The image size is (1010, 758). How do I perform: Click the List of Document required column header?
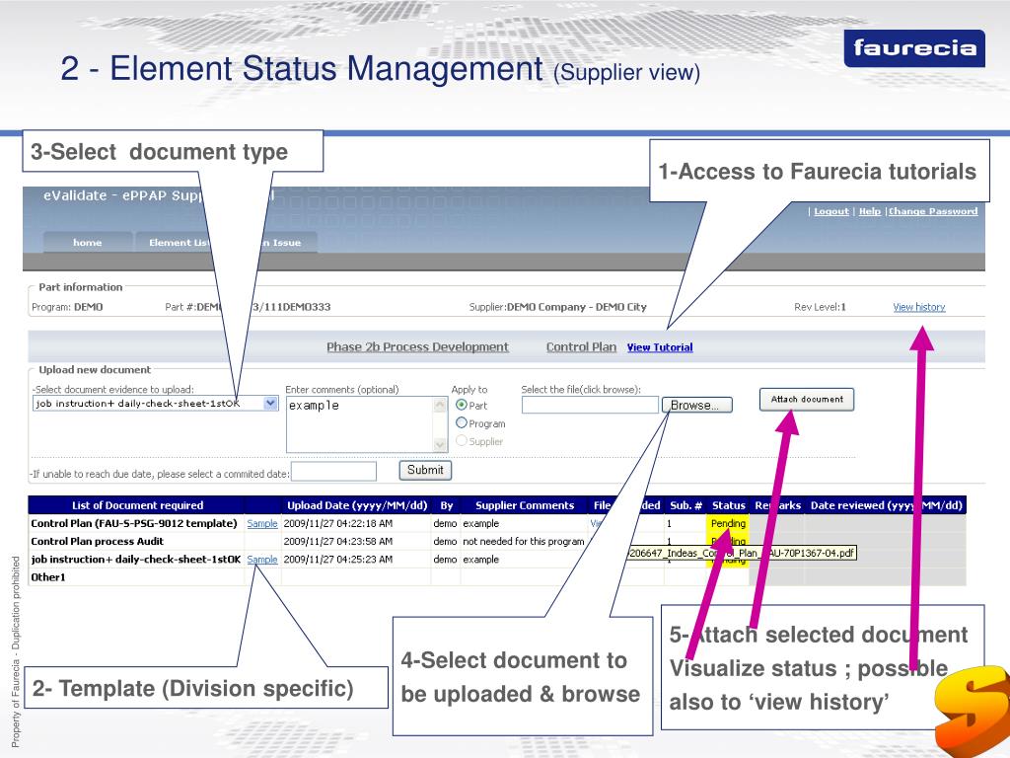click(137, 505)
